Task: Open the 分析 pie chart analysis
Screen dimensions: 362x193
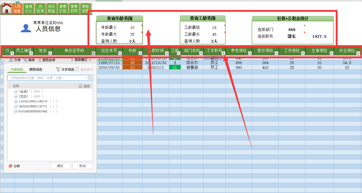Action: tap(11, 166)
